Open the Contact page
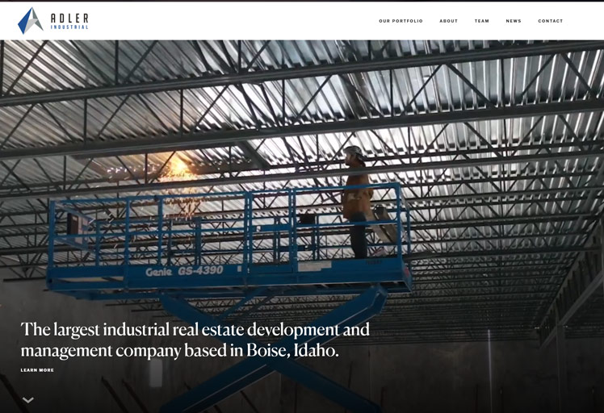Viewport: 604px width, 413px height. coord(550,21)
